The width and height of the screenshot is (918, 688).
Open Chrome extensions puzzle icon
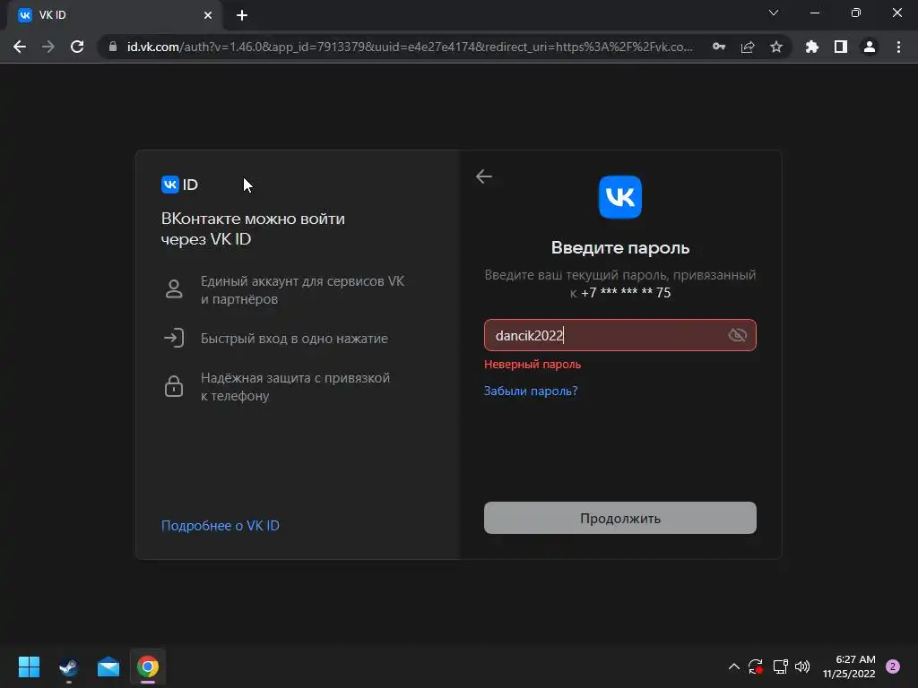point(812,47)
